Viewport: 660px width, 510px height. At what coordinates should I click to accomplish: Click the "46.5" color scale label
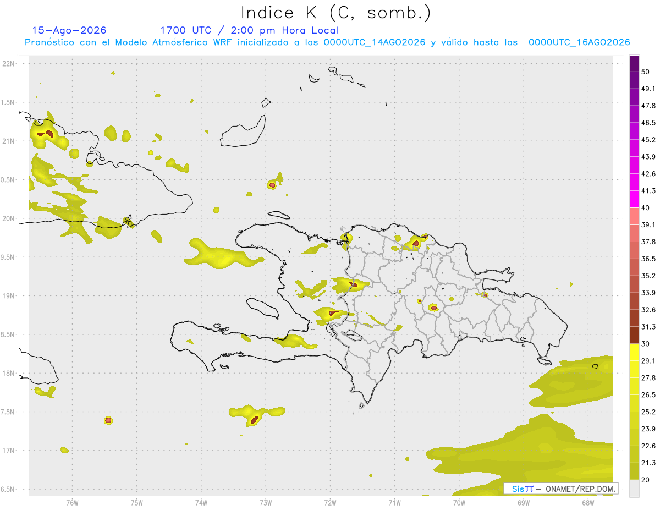(x=648, y=123)
